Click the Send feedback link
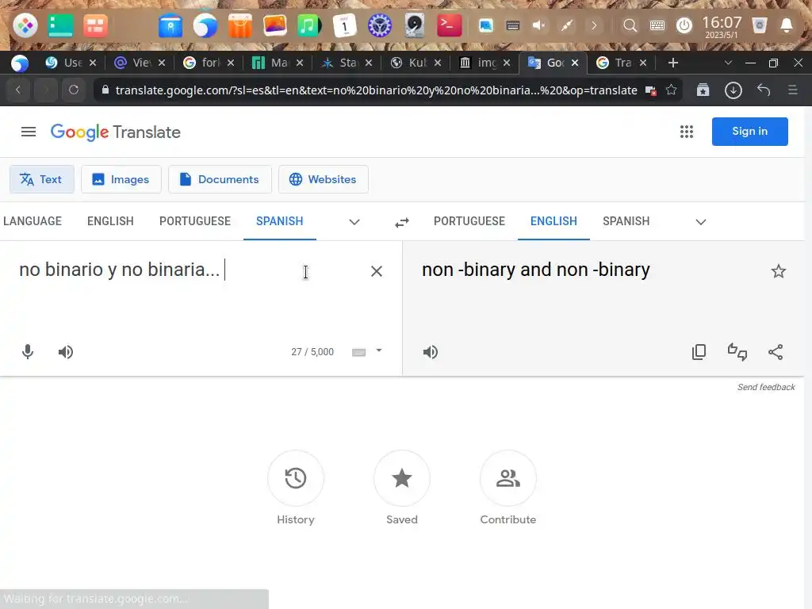The image size is (812, 609). point(766,387)
